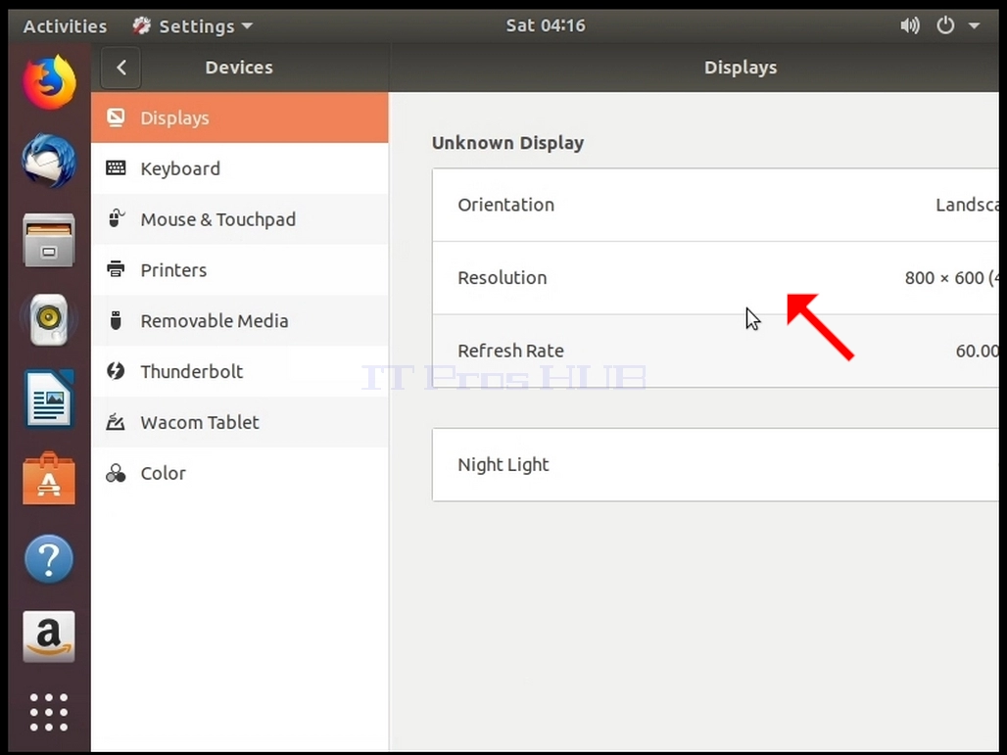Click the Thunderbolt icon in the sidebar

coord(116,370)
